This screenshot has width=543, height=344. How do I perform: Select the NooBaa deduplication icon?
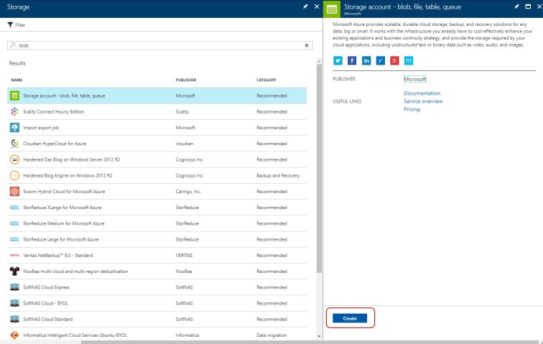click(14, 271)
